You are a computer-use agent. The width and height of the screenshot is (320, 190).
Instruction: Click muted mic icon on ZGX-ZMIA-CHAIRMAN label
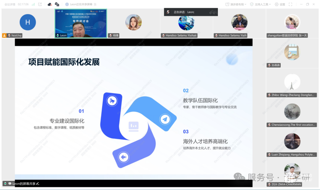[x=269, y=184]
